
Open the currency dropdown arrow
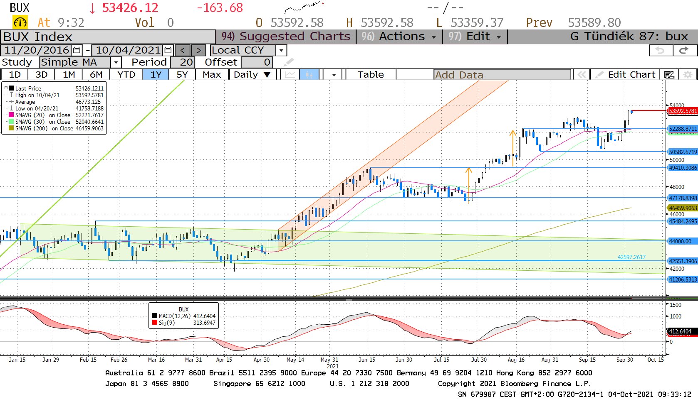282,50
